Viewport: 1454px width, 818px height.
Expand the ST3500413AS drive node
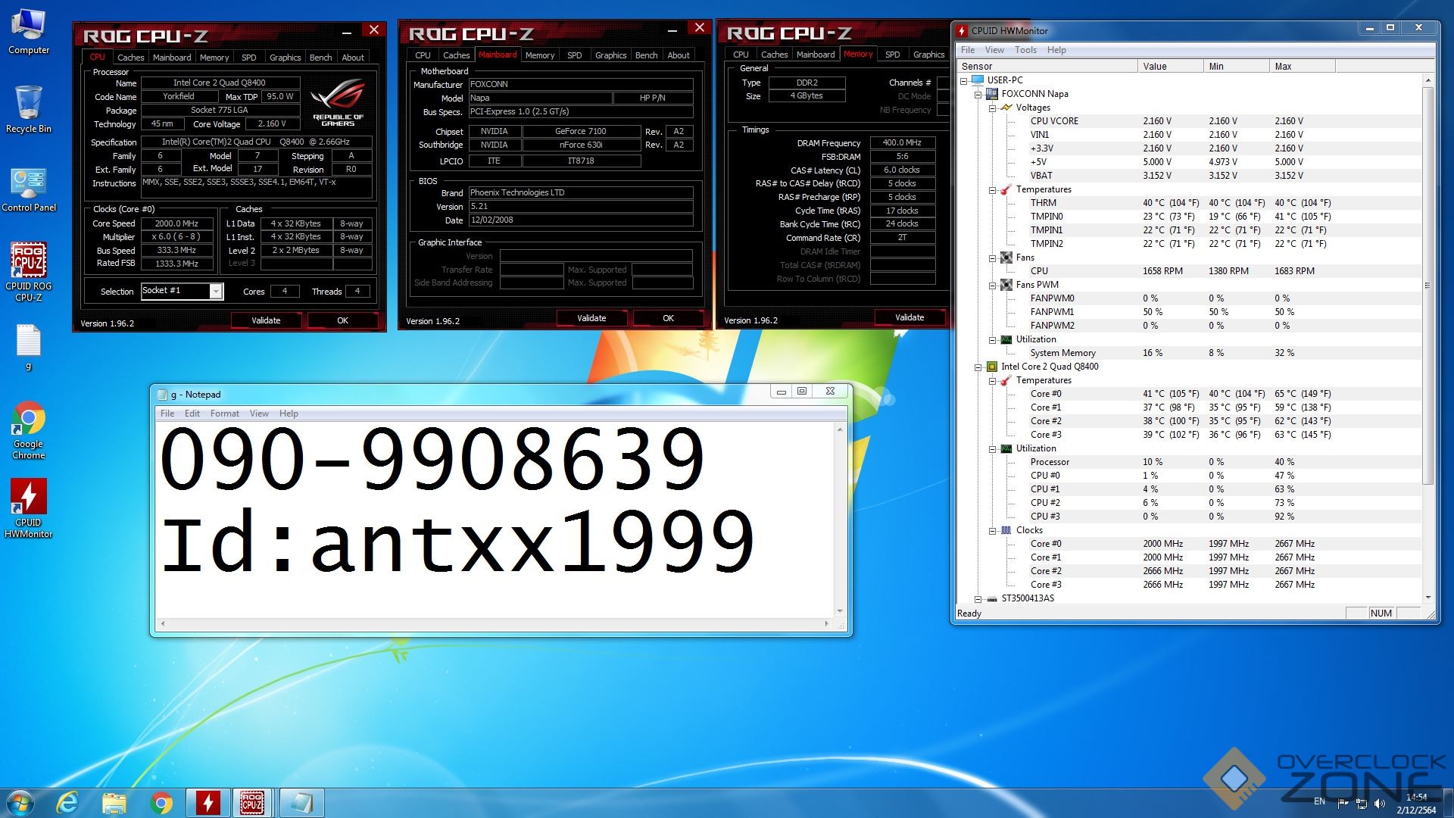pos(978,598)
